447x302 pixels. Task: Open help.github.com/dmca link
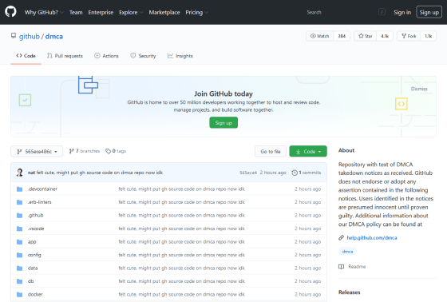coord(372,238)
